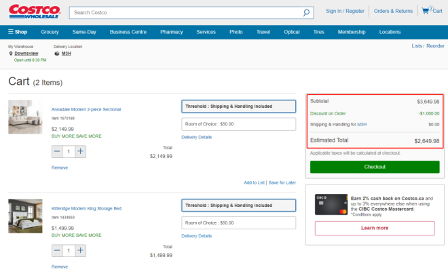This screenshot has height=272, width=448.
Task: Click Add to List link
Action: [x=254, y=182]
